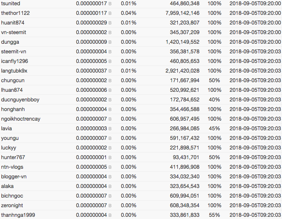Select the lavia username
This screenshot has width=282, height=219.
pos(7,129)
